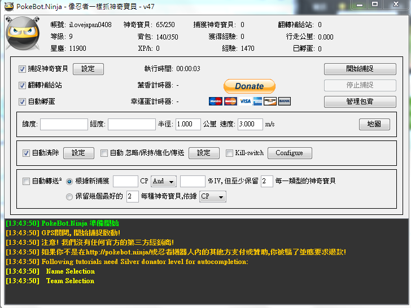Enable 自動轉送 checkbox
Viewport: 411px width, 308px height.
(26, 181)
